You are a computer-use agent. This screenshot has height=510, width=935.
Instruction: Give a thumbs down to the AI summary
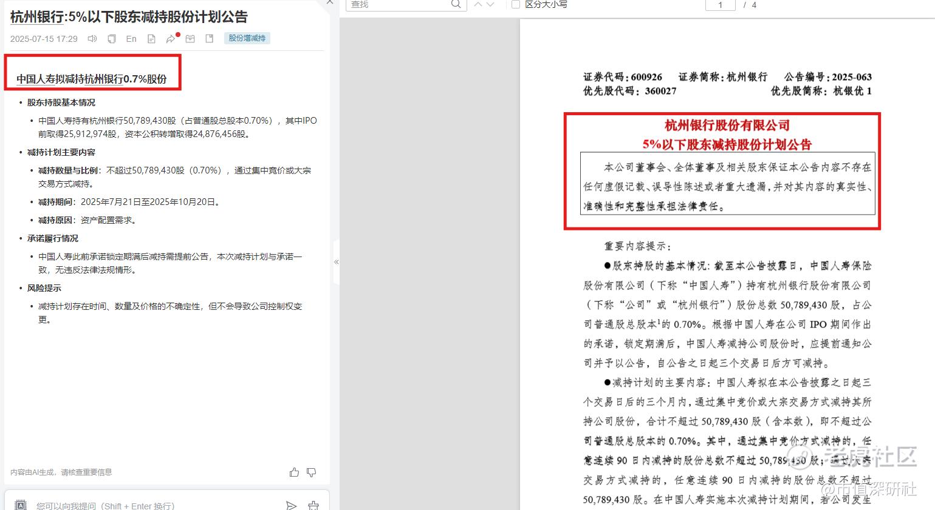pos(312,472)
